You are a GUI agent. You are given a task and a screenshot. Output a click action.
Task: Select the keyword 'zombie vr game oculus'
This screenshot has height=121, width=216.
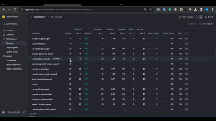tap(42, 94)
